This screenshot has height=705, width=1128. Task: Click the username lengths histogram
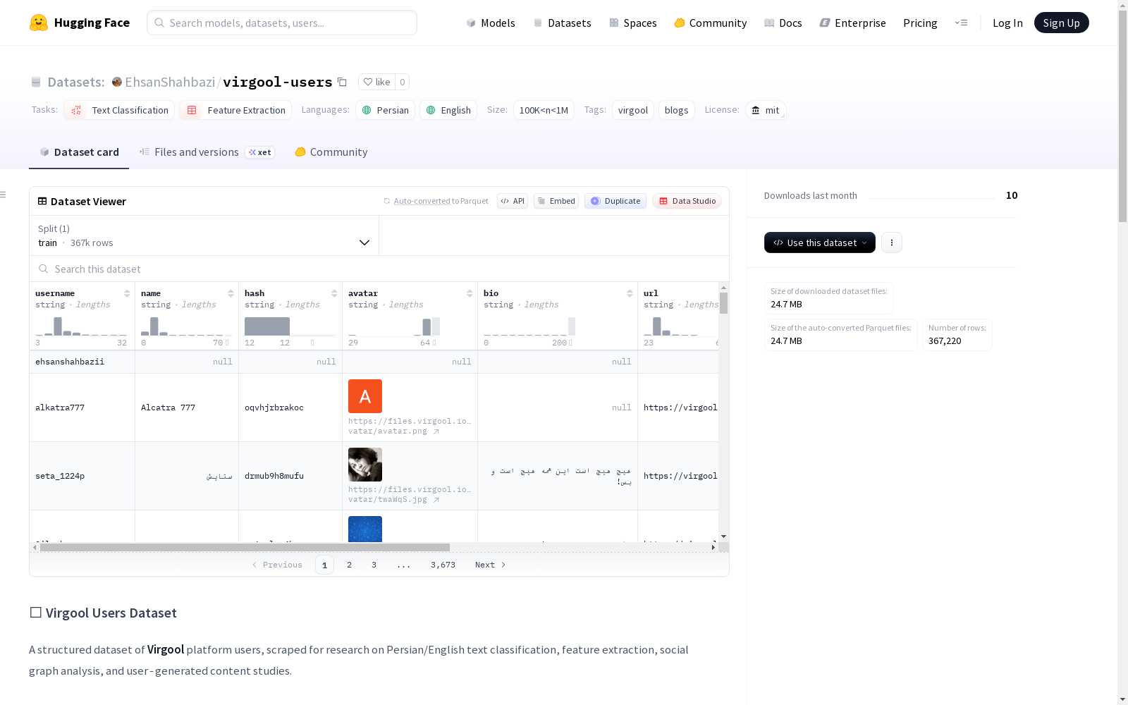81,326
